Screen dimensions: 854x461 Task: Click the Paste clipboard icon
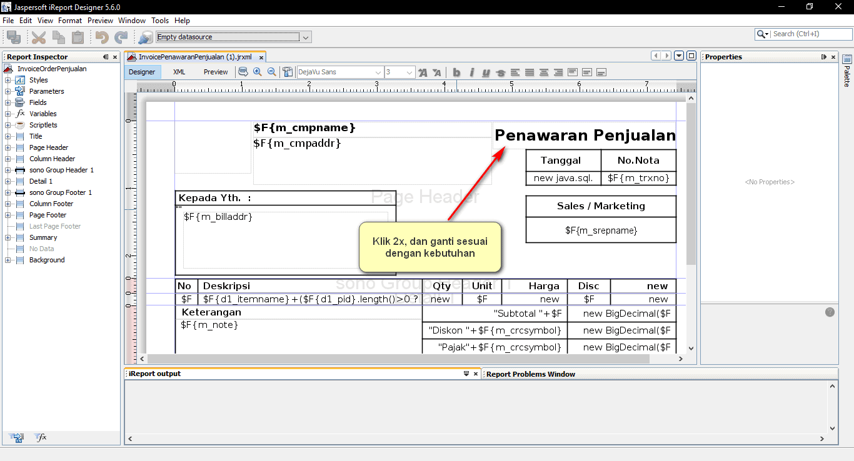coord(78,37)
